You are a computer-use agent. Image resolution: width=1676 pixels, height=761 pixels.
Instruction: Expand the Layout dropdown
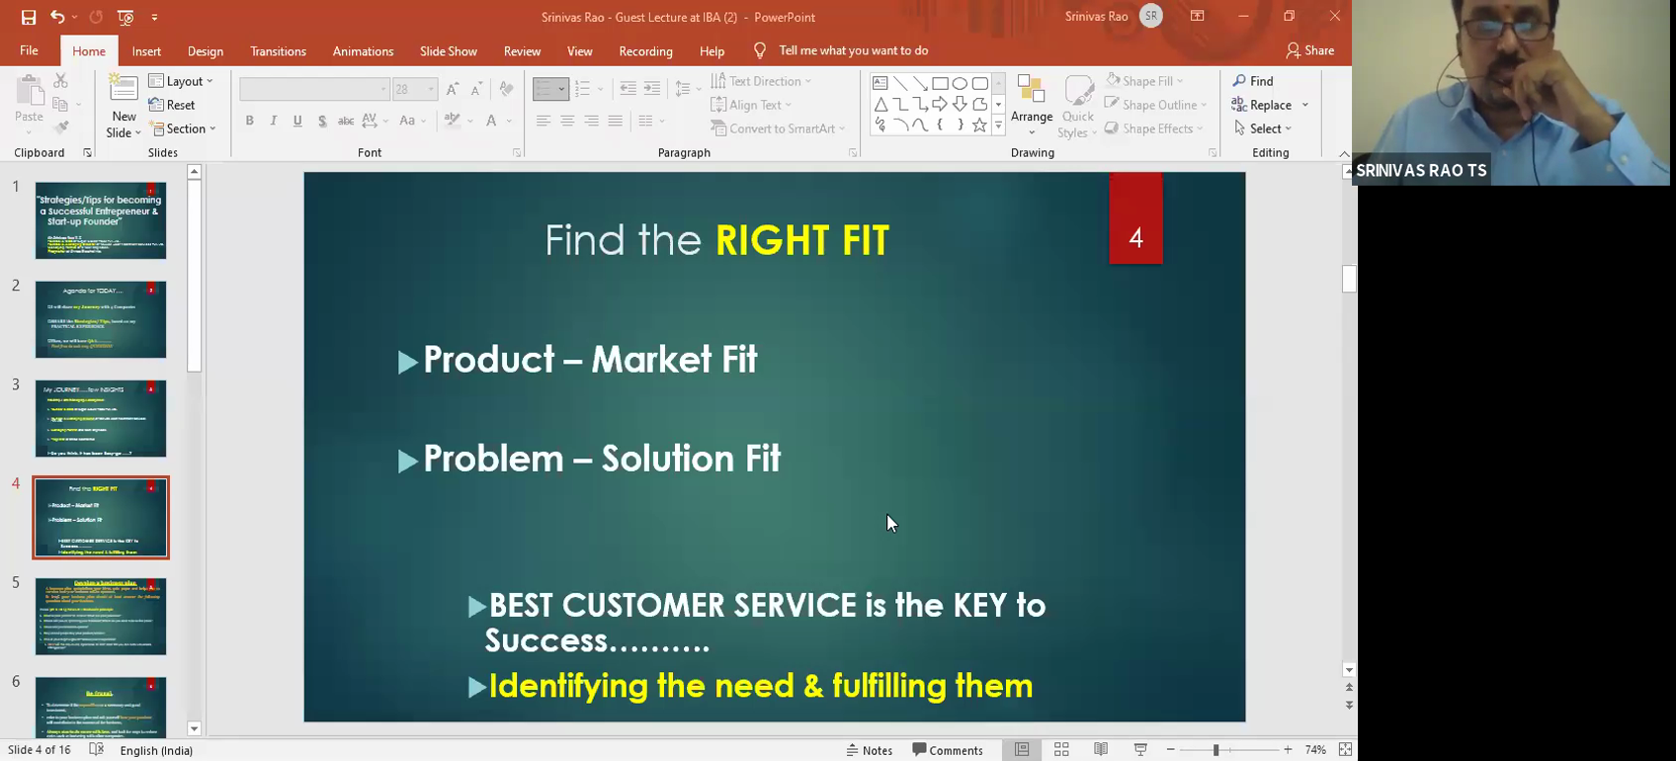click(181, 81)
